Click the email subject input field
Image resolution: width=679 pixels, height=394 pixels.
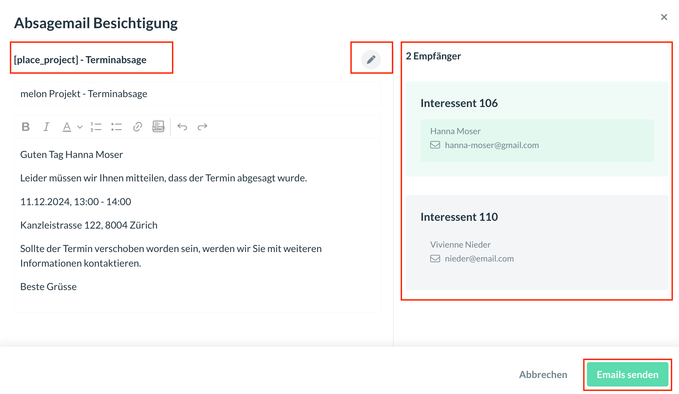coord(197,94)
